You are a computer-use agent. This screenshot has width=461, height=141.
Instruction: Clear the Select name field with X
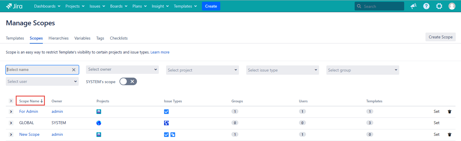(74, 70)
